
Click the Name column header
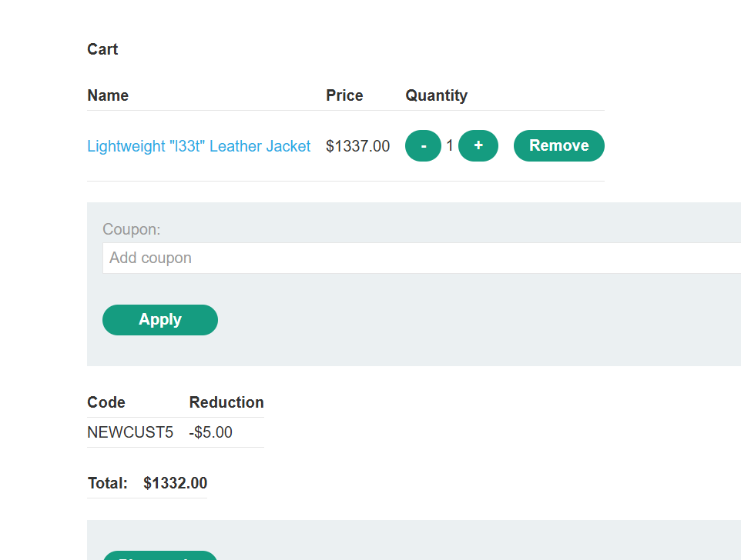(x=108, y=95)
